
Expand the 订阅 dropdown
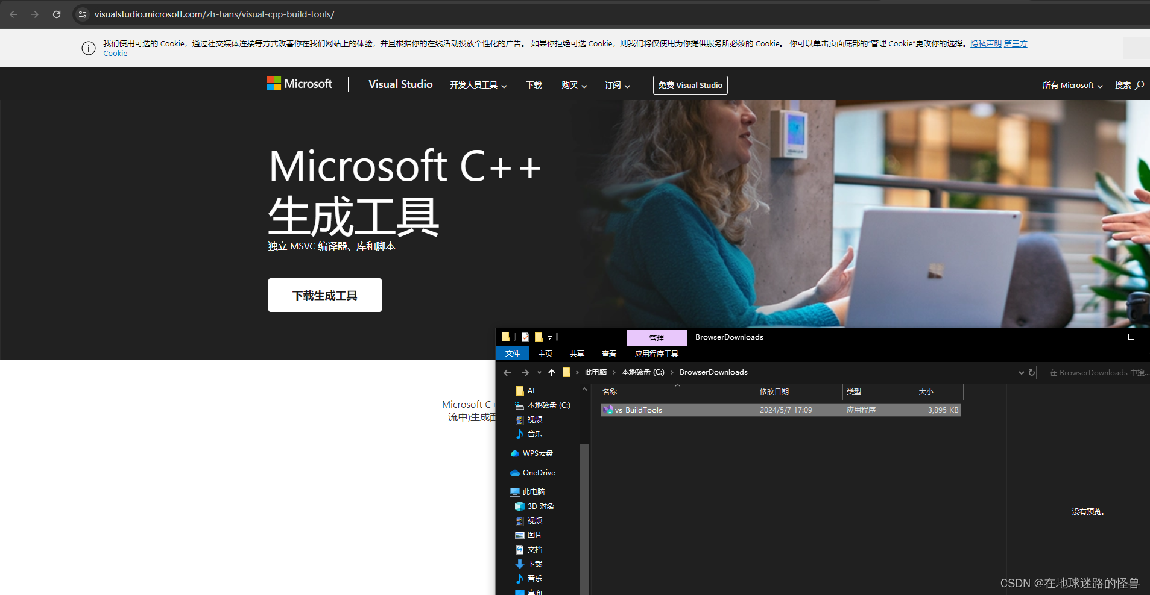coord(618,85)
